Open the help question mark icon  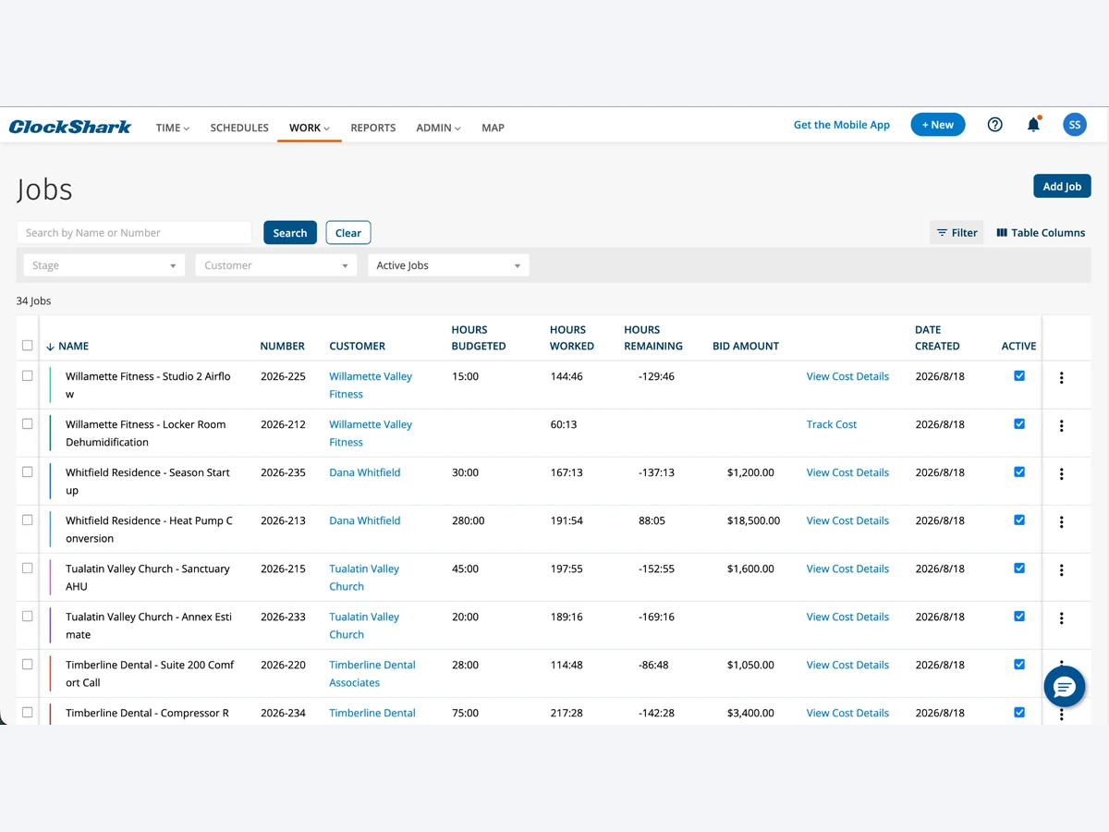click(x=995, y=125)
